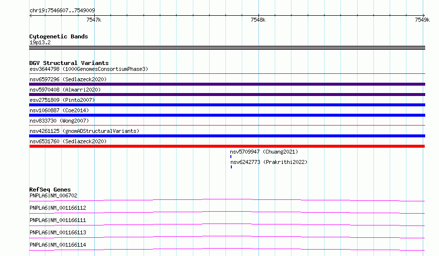This screenshot has height=256, width=439.
Task: Open nsv5970408 (Almarri2020) variant label
Action: 65,90
